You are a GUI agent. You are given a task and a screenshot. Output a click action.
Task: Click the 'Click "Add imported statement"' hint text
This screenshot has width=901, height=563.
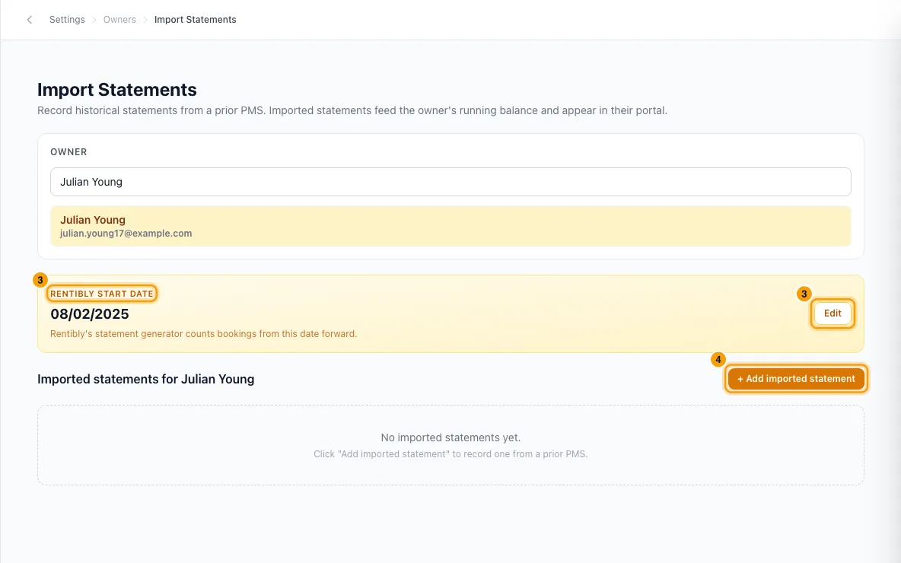click(x=450, y=454)
